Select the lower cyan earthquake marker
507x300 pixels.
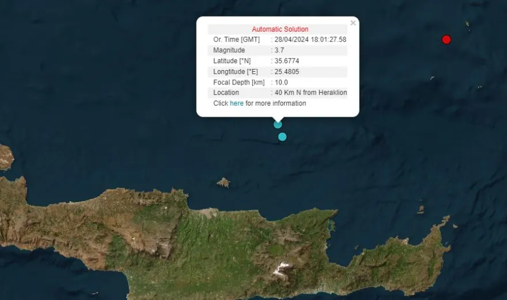[282, 137]
